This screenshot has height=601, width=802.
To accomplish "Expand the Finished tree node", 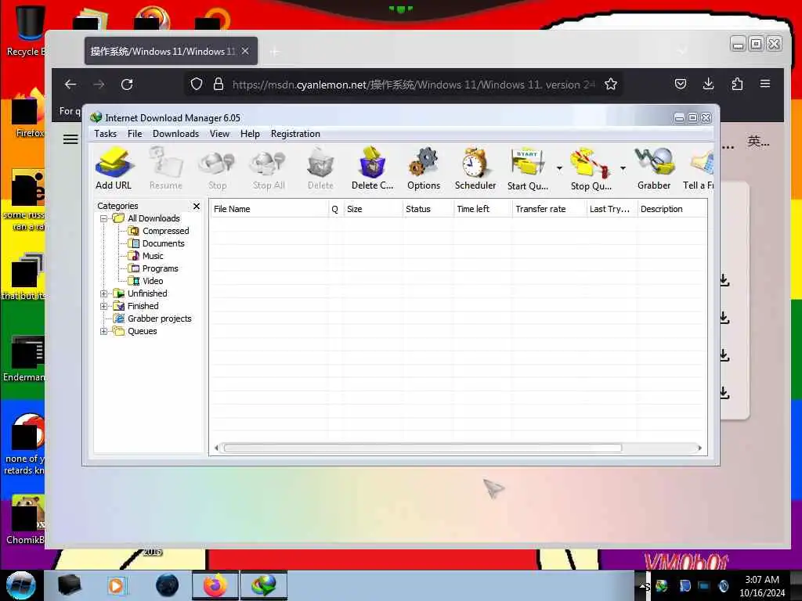I will pyautogui.click(x=104, y=306).
